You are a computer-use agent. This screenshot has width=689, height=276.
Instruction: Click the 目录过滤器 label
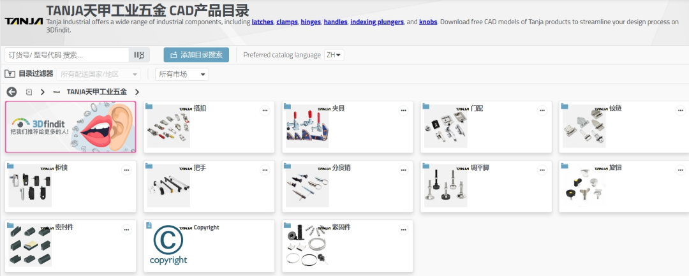[36, 74]
